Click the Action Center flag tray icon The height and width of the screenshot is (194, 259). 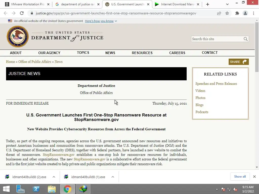[223, 189]
